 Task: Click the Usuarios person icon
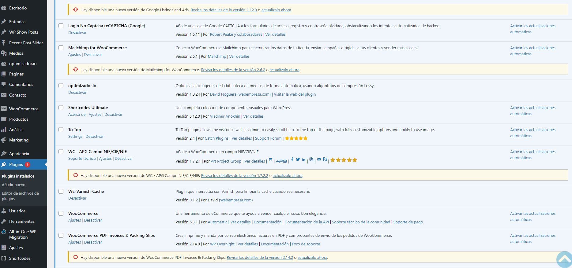click(4, 211)
